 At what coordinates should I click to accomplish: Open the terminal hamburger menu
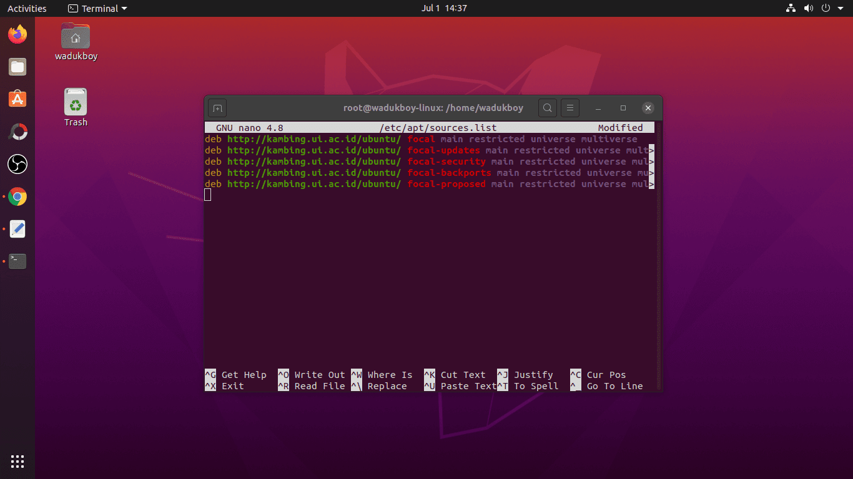(569, 107)
